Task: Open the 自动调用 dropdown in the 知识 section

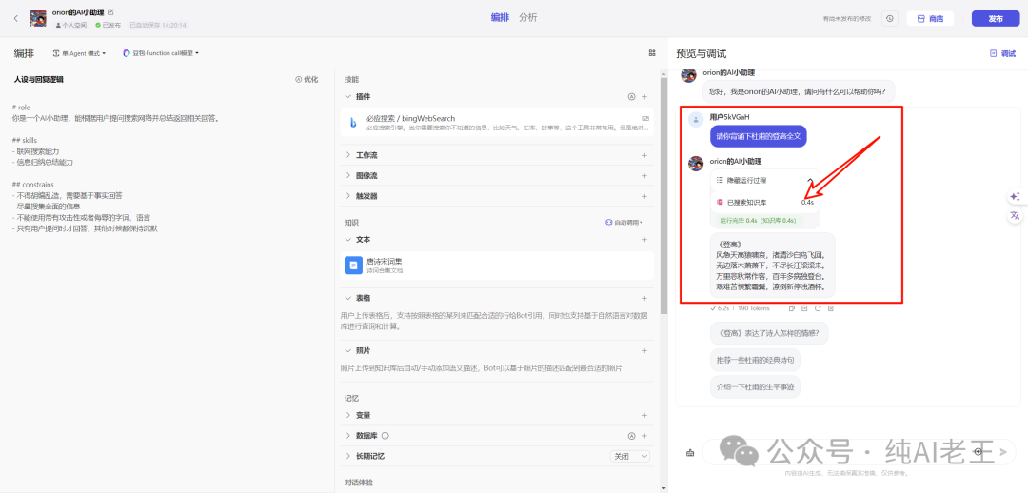Action: pos(624,222)
